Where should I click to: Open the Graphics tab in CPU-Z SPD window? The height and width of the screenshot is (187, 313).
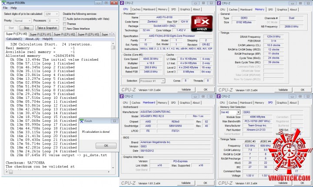tap(282, 102)
